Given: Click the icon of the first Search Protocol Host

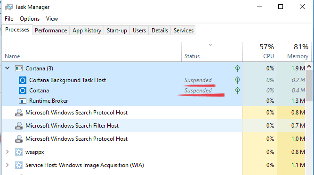Looking at the screenshot, I should 19,113.
